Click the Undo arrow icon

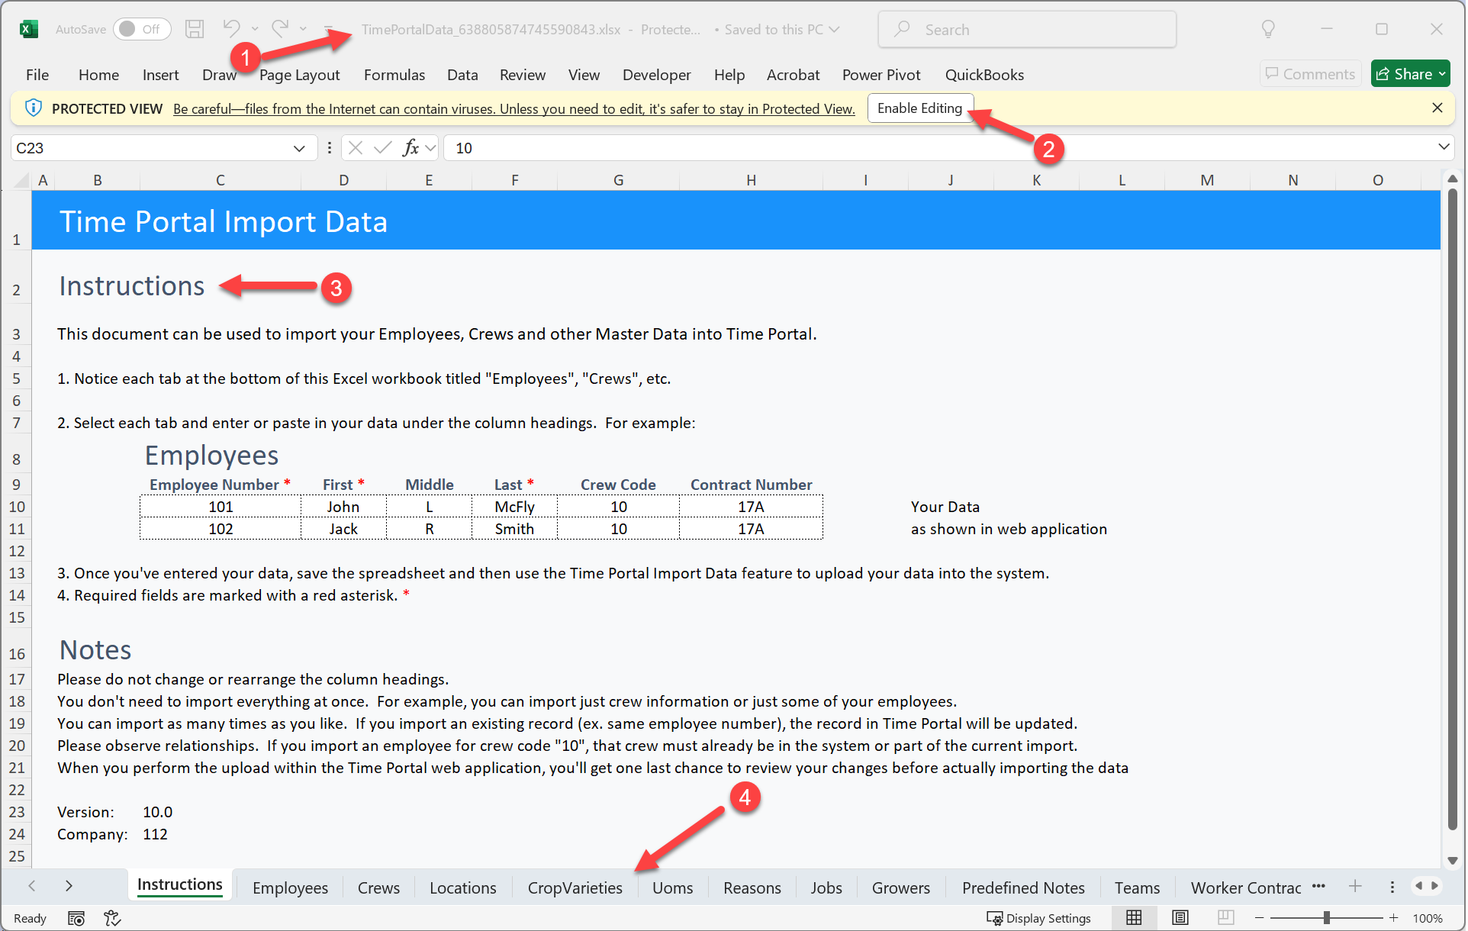[231, 28]
